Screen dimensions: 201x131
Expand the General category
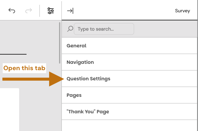77,46
